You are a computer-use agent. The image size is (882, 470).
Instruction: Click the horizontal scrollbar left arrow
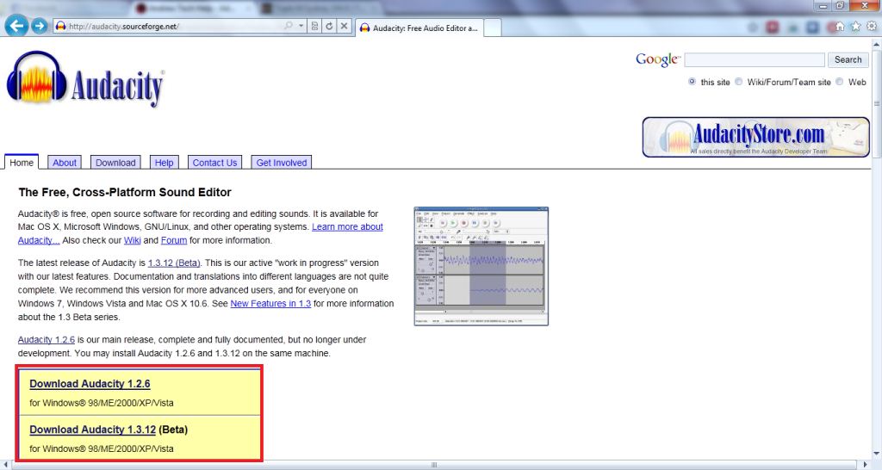[x=4, y=465]
